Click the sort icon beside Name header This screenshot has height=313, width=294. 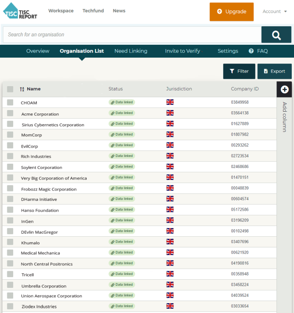coord(22,89)
